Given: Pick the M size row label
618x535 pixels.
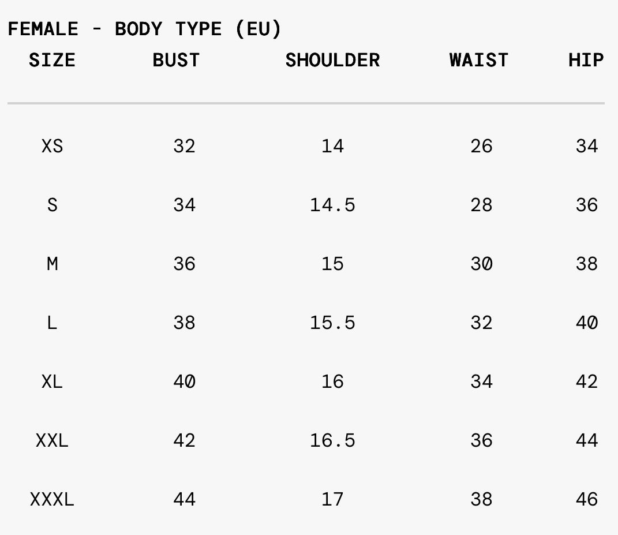Looking at the screenshot, I should click(52, 264).
